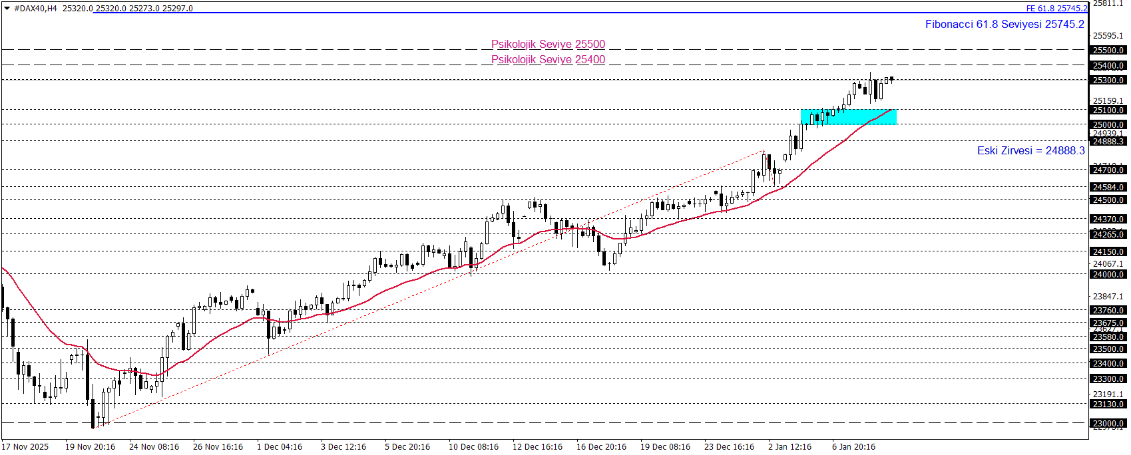Click the 24000.0 price level tag
The height and width of the screenshot is (455, 1131).
pyautogui.click(x=1108, y=274)
